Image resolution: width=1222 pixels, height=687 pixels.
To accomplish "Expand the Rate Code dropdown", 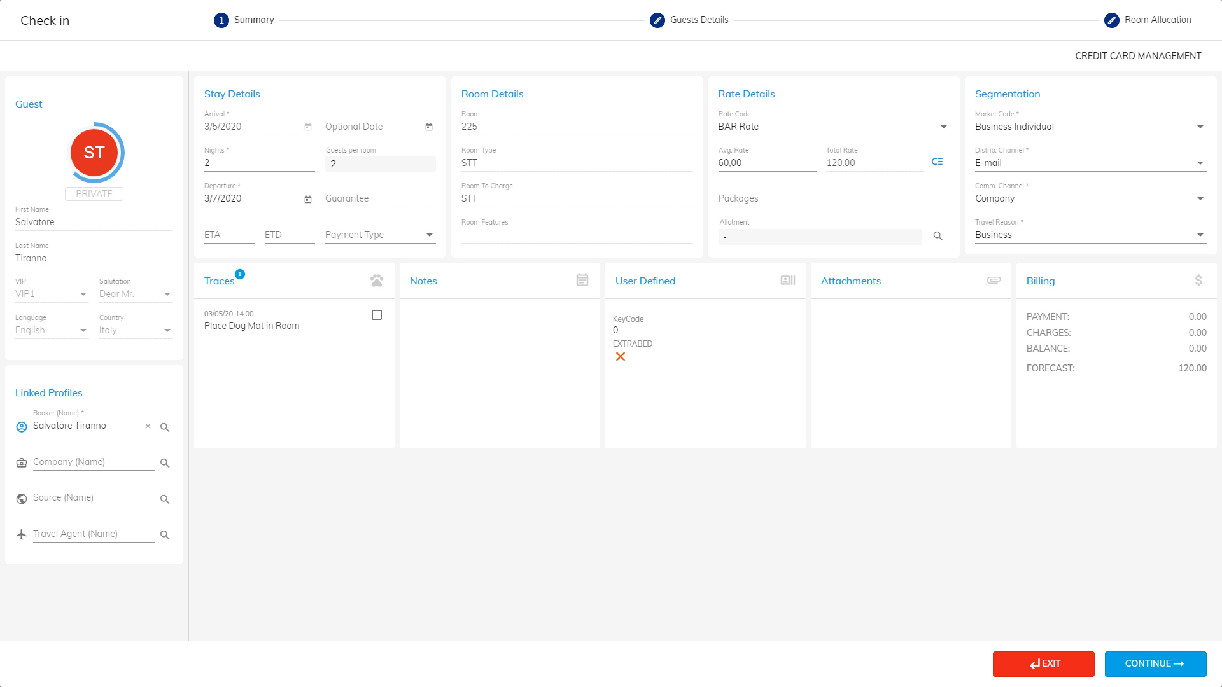I will pos(944,127).
